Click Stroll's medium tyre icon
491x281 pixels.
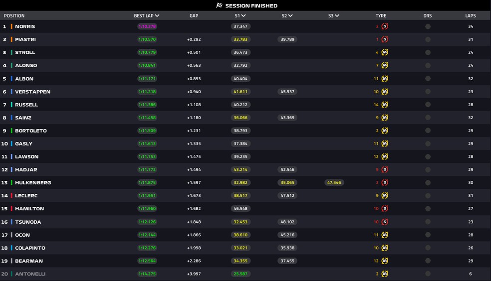[385, 52]
